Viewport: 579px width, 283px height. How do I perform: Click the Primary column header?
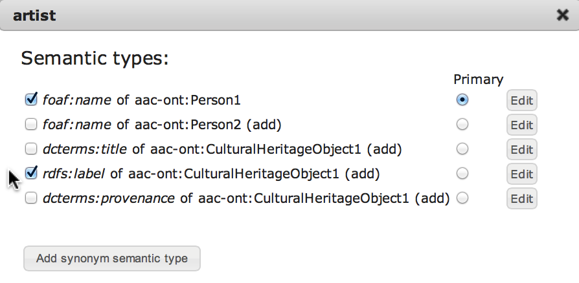[478, 79]
